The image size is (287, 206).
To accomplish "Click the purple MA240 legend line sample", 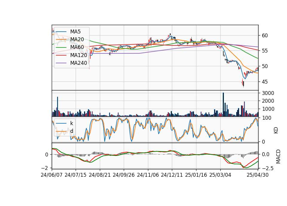I will point(61,63).
